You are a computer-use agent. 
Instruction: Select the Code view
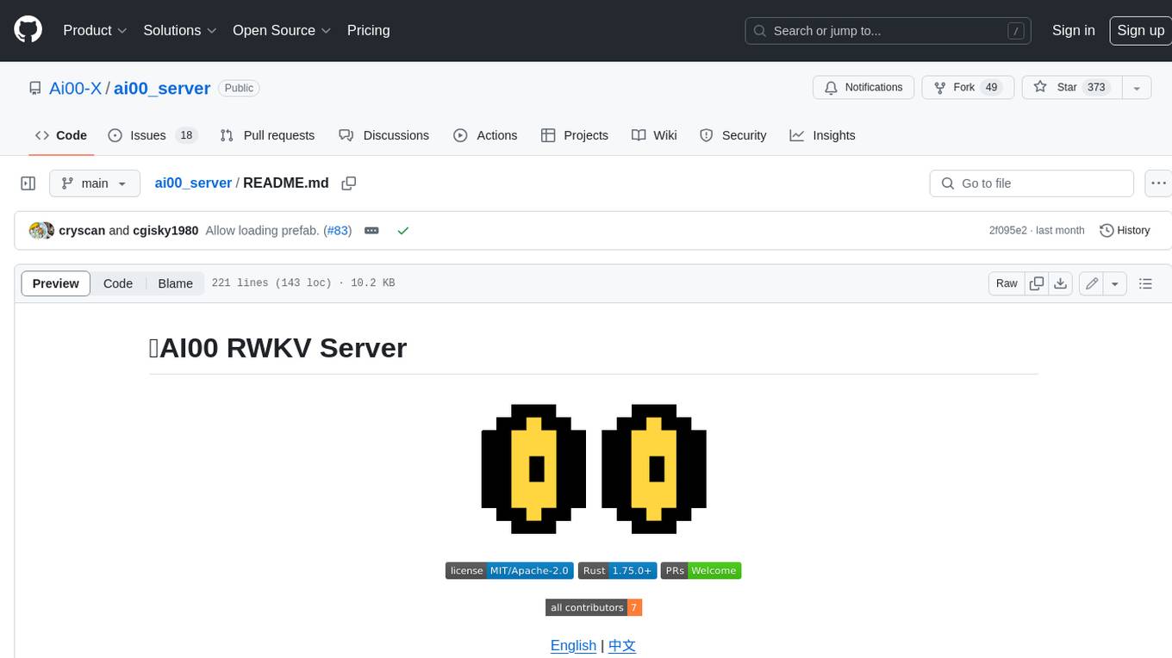pos(118,283)
